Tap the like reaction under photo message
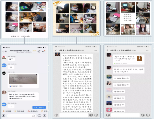The image size is (154, 119). click(x=13, y=86)
